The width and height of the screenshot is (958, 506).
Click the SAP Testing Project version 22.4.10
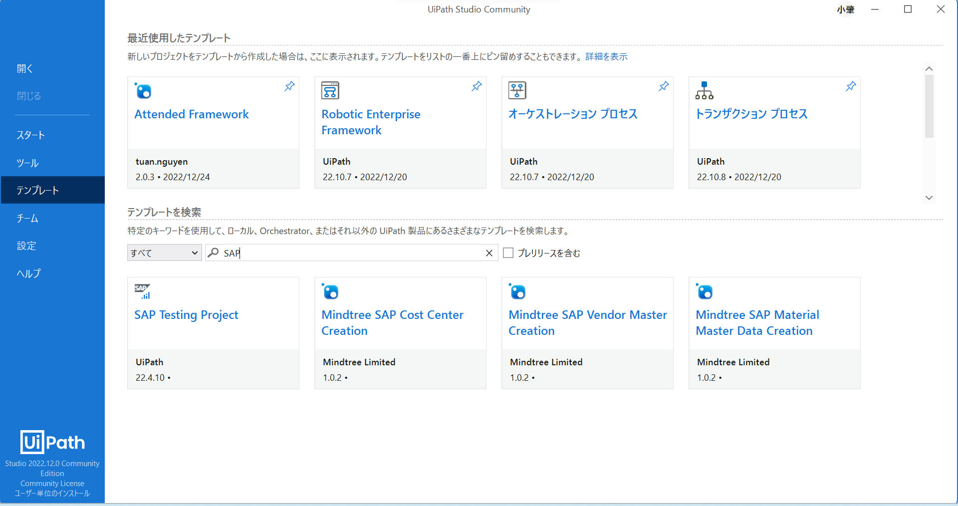(x=153, y=378)
